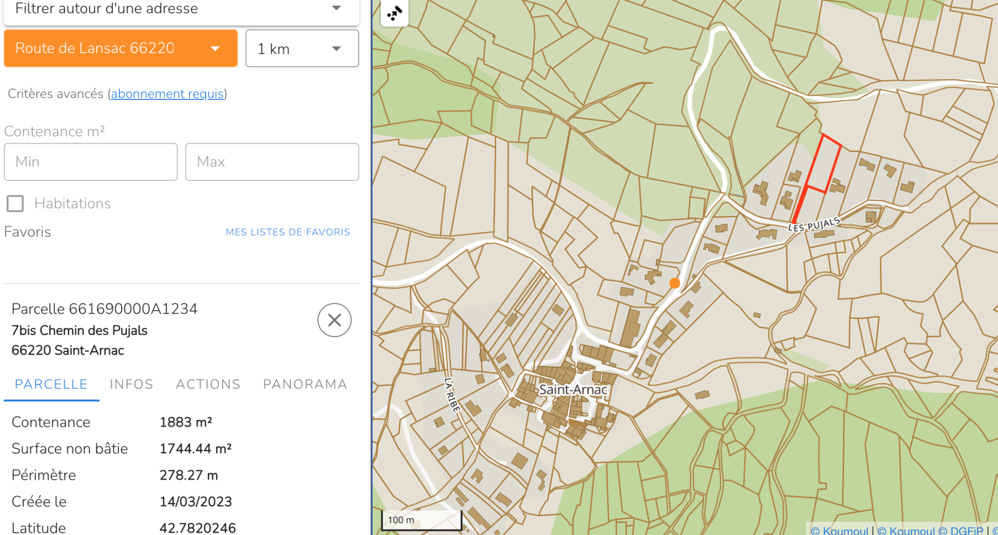
Task: Open the PANORAMA tab
Action: coord(305,384)
